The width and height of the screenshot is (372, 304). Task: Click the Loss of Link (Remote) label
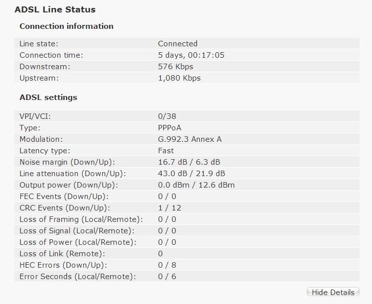click(62, 254)
